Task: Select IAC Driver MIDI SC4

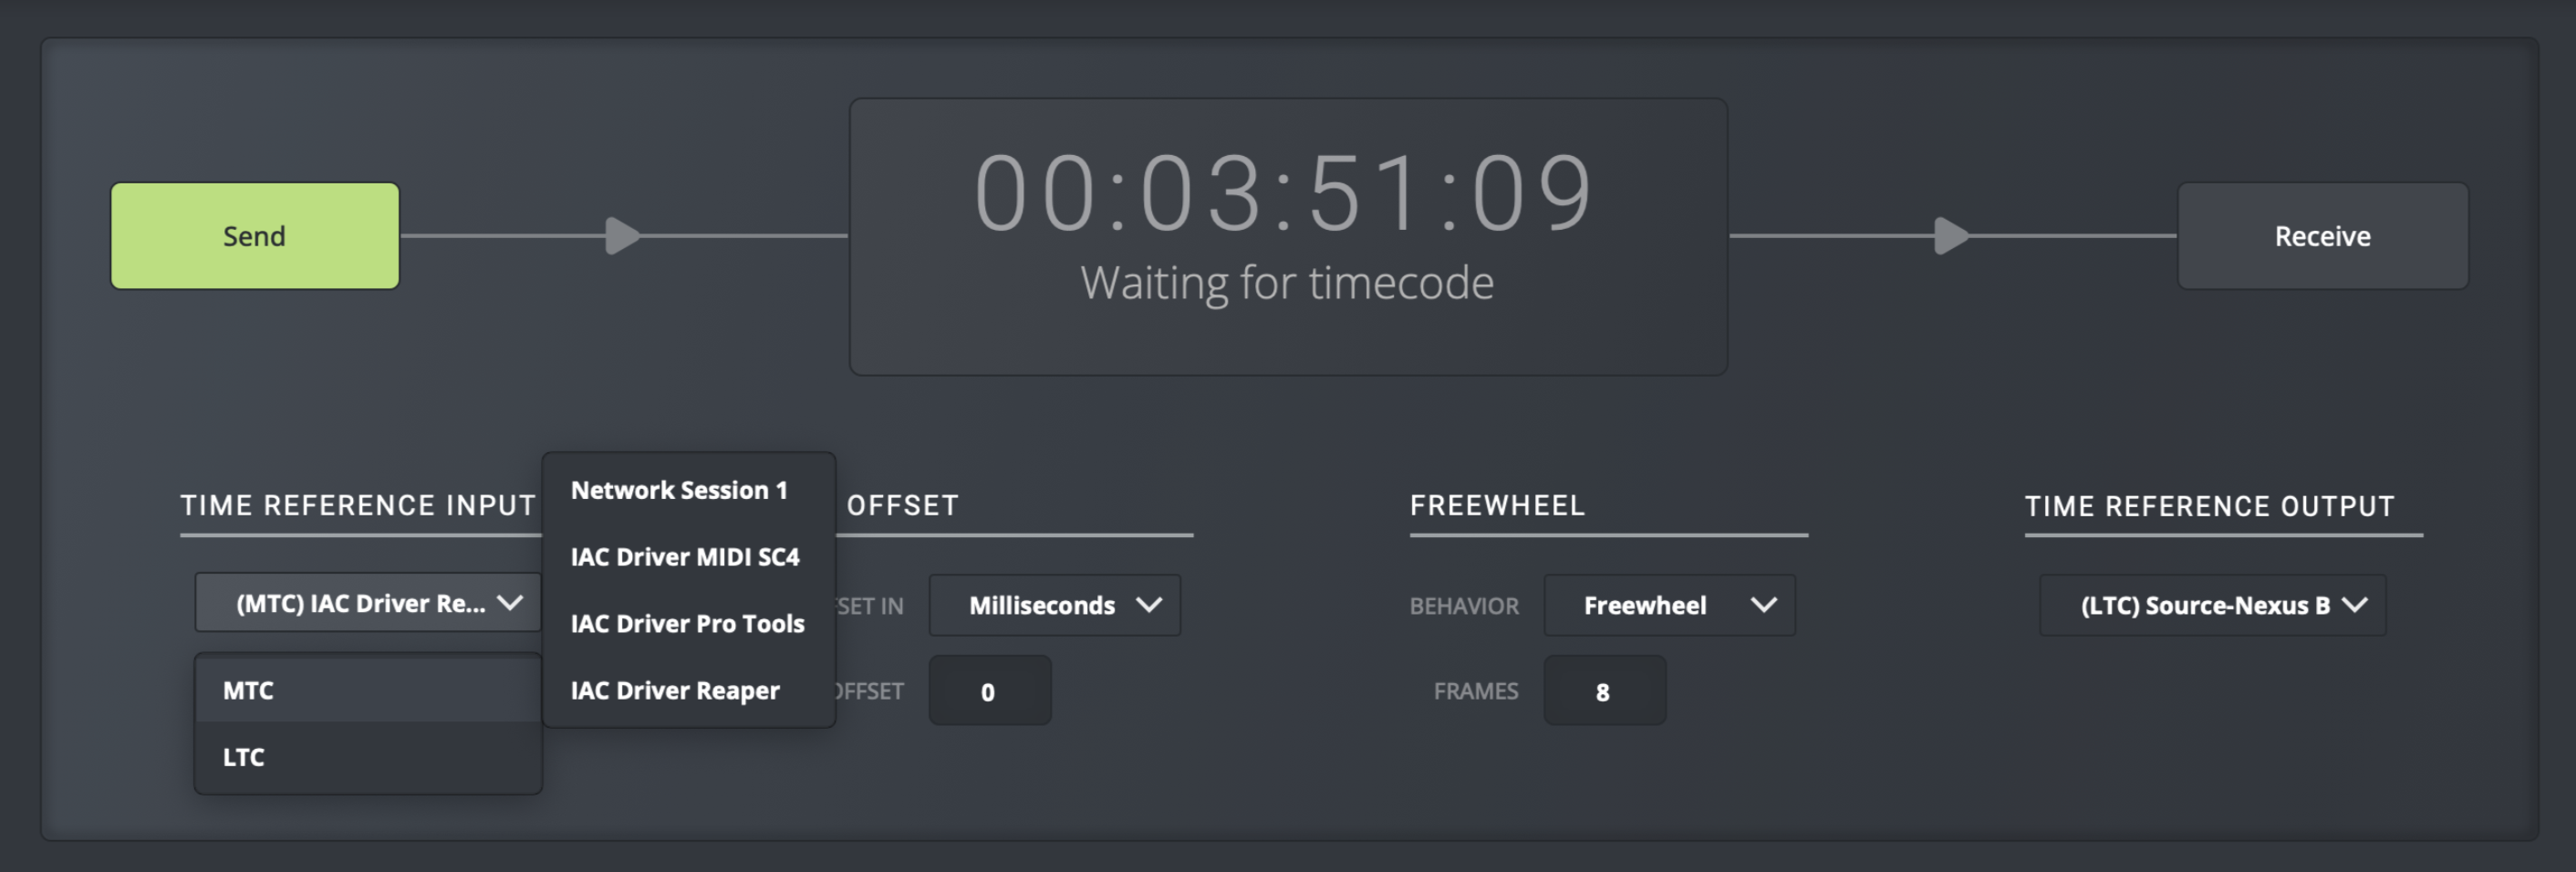Action: [686, 557]
